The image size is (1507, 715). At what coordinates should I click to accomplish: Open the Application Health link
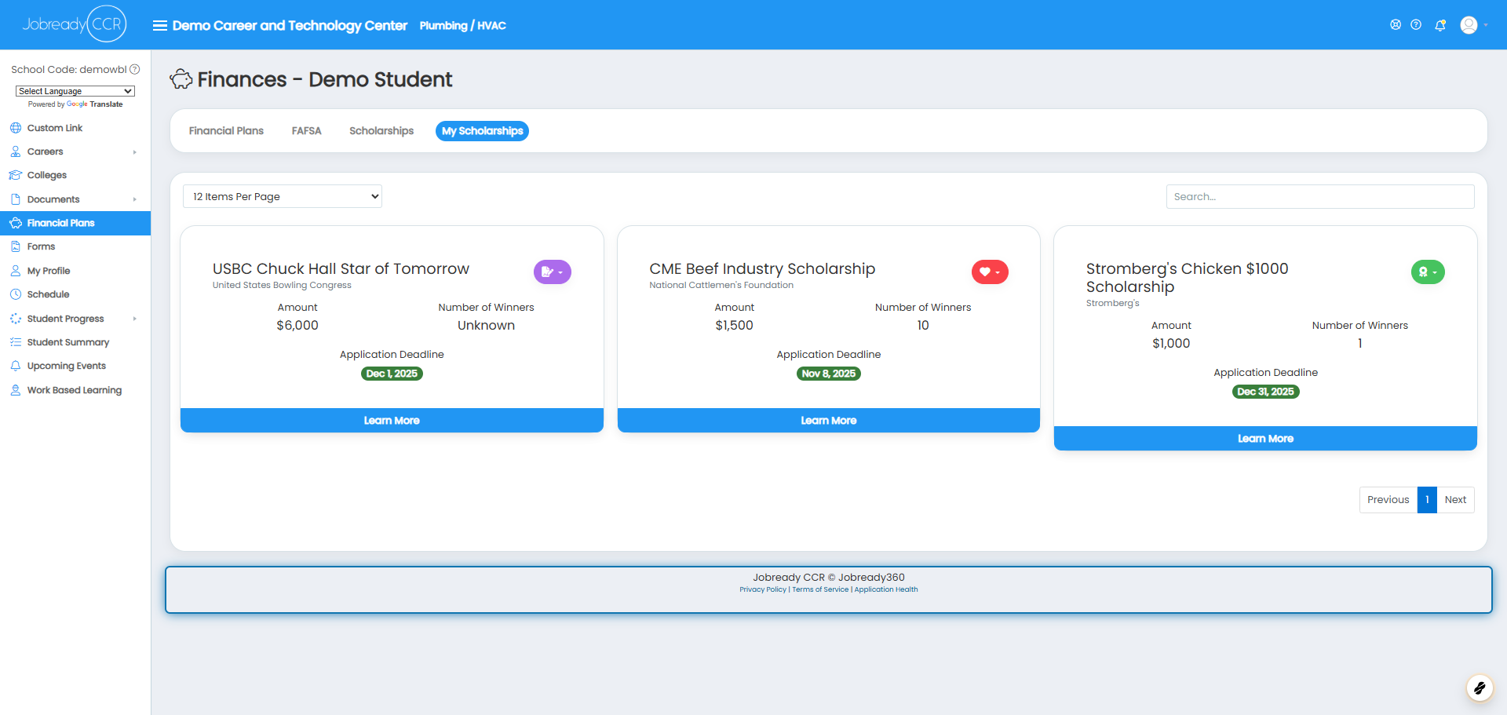tap(886, 589)
